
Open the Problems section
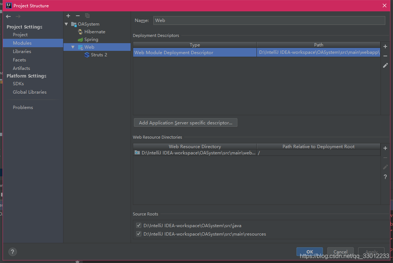click(x=23, y=108)
